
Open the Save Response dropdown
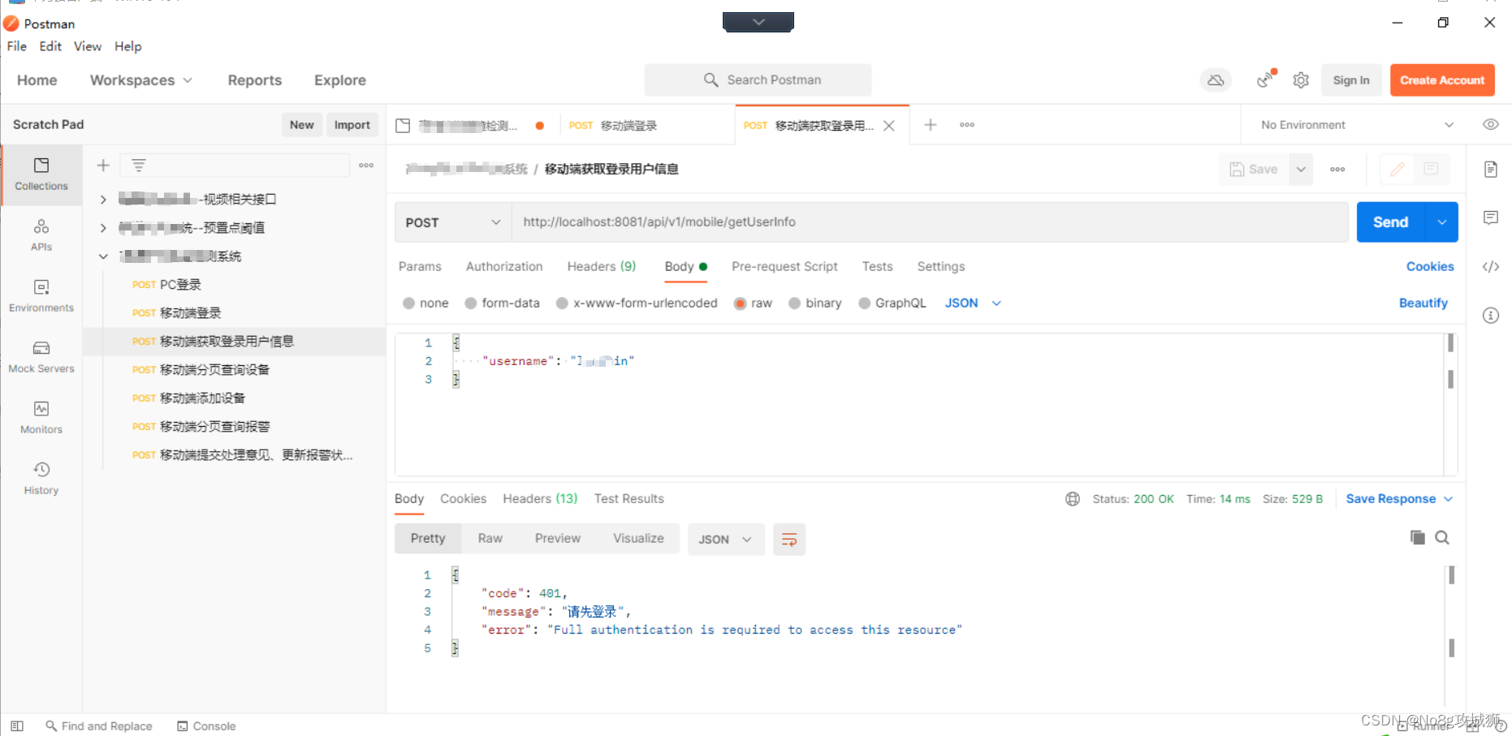[1399, 499]
